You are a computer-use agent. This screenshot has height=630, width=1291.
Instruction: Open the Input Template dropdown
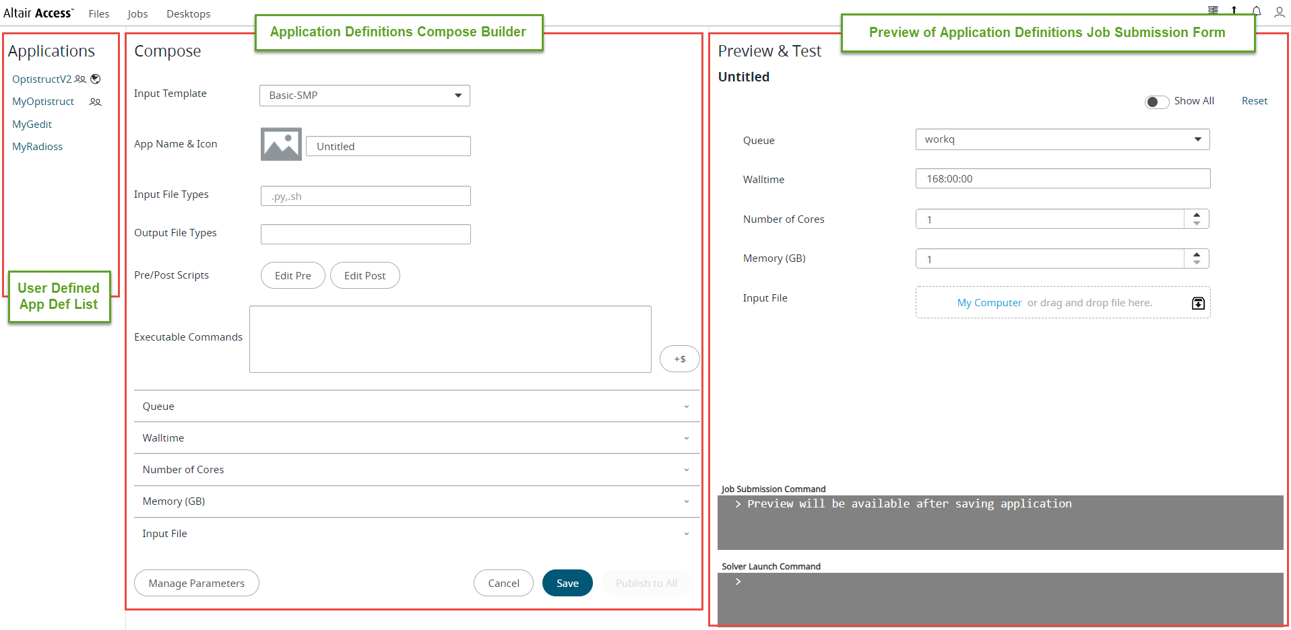click(365, 96)
